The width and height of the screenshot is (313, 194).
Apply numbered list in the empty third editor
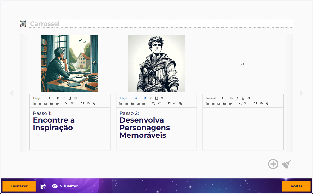(207, 104)
